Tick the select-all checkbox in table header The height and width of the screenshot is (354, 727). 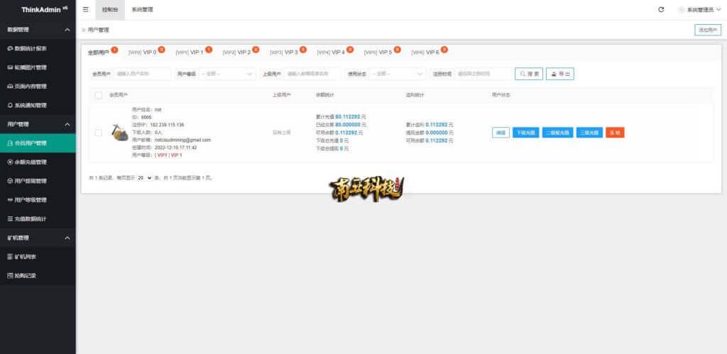click(99, 94)
